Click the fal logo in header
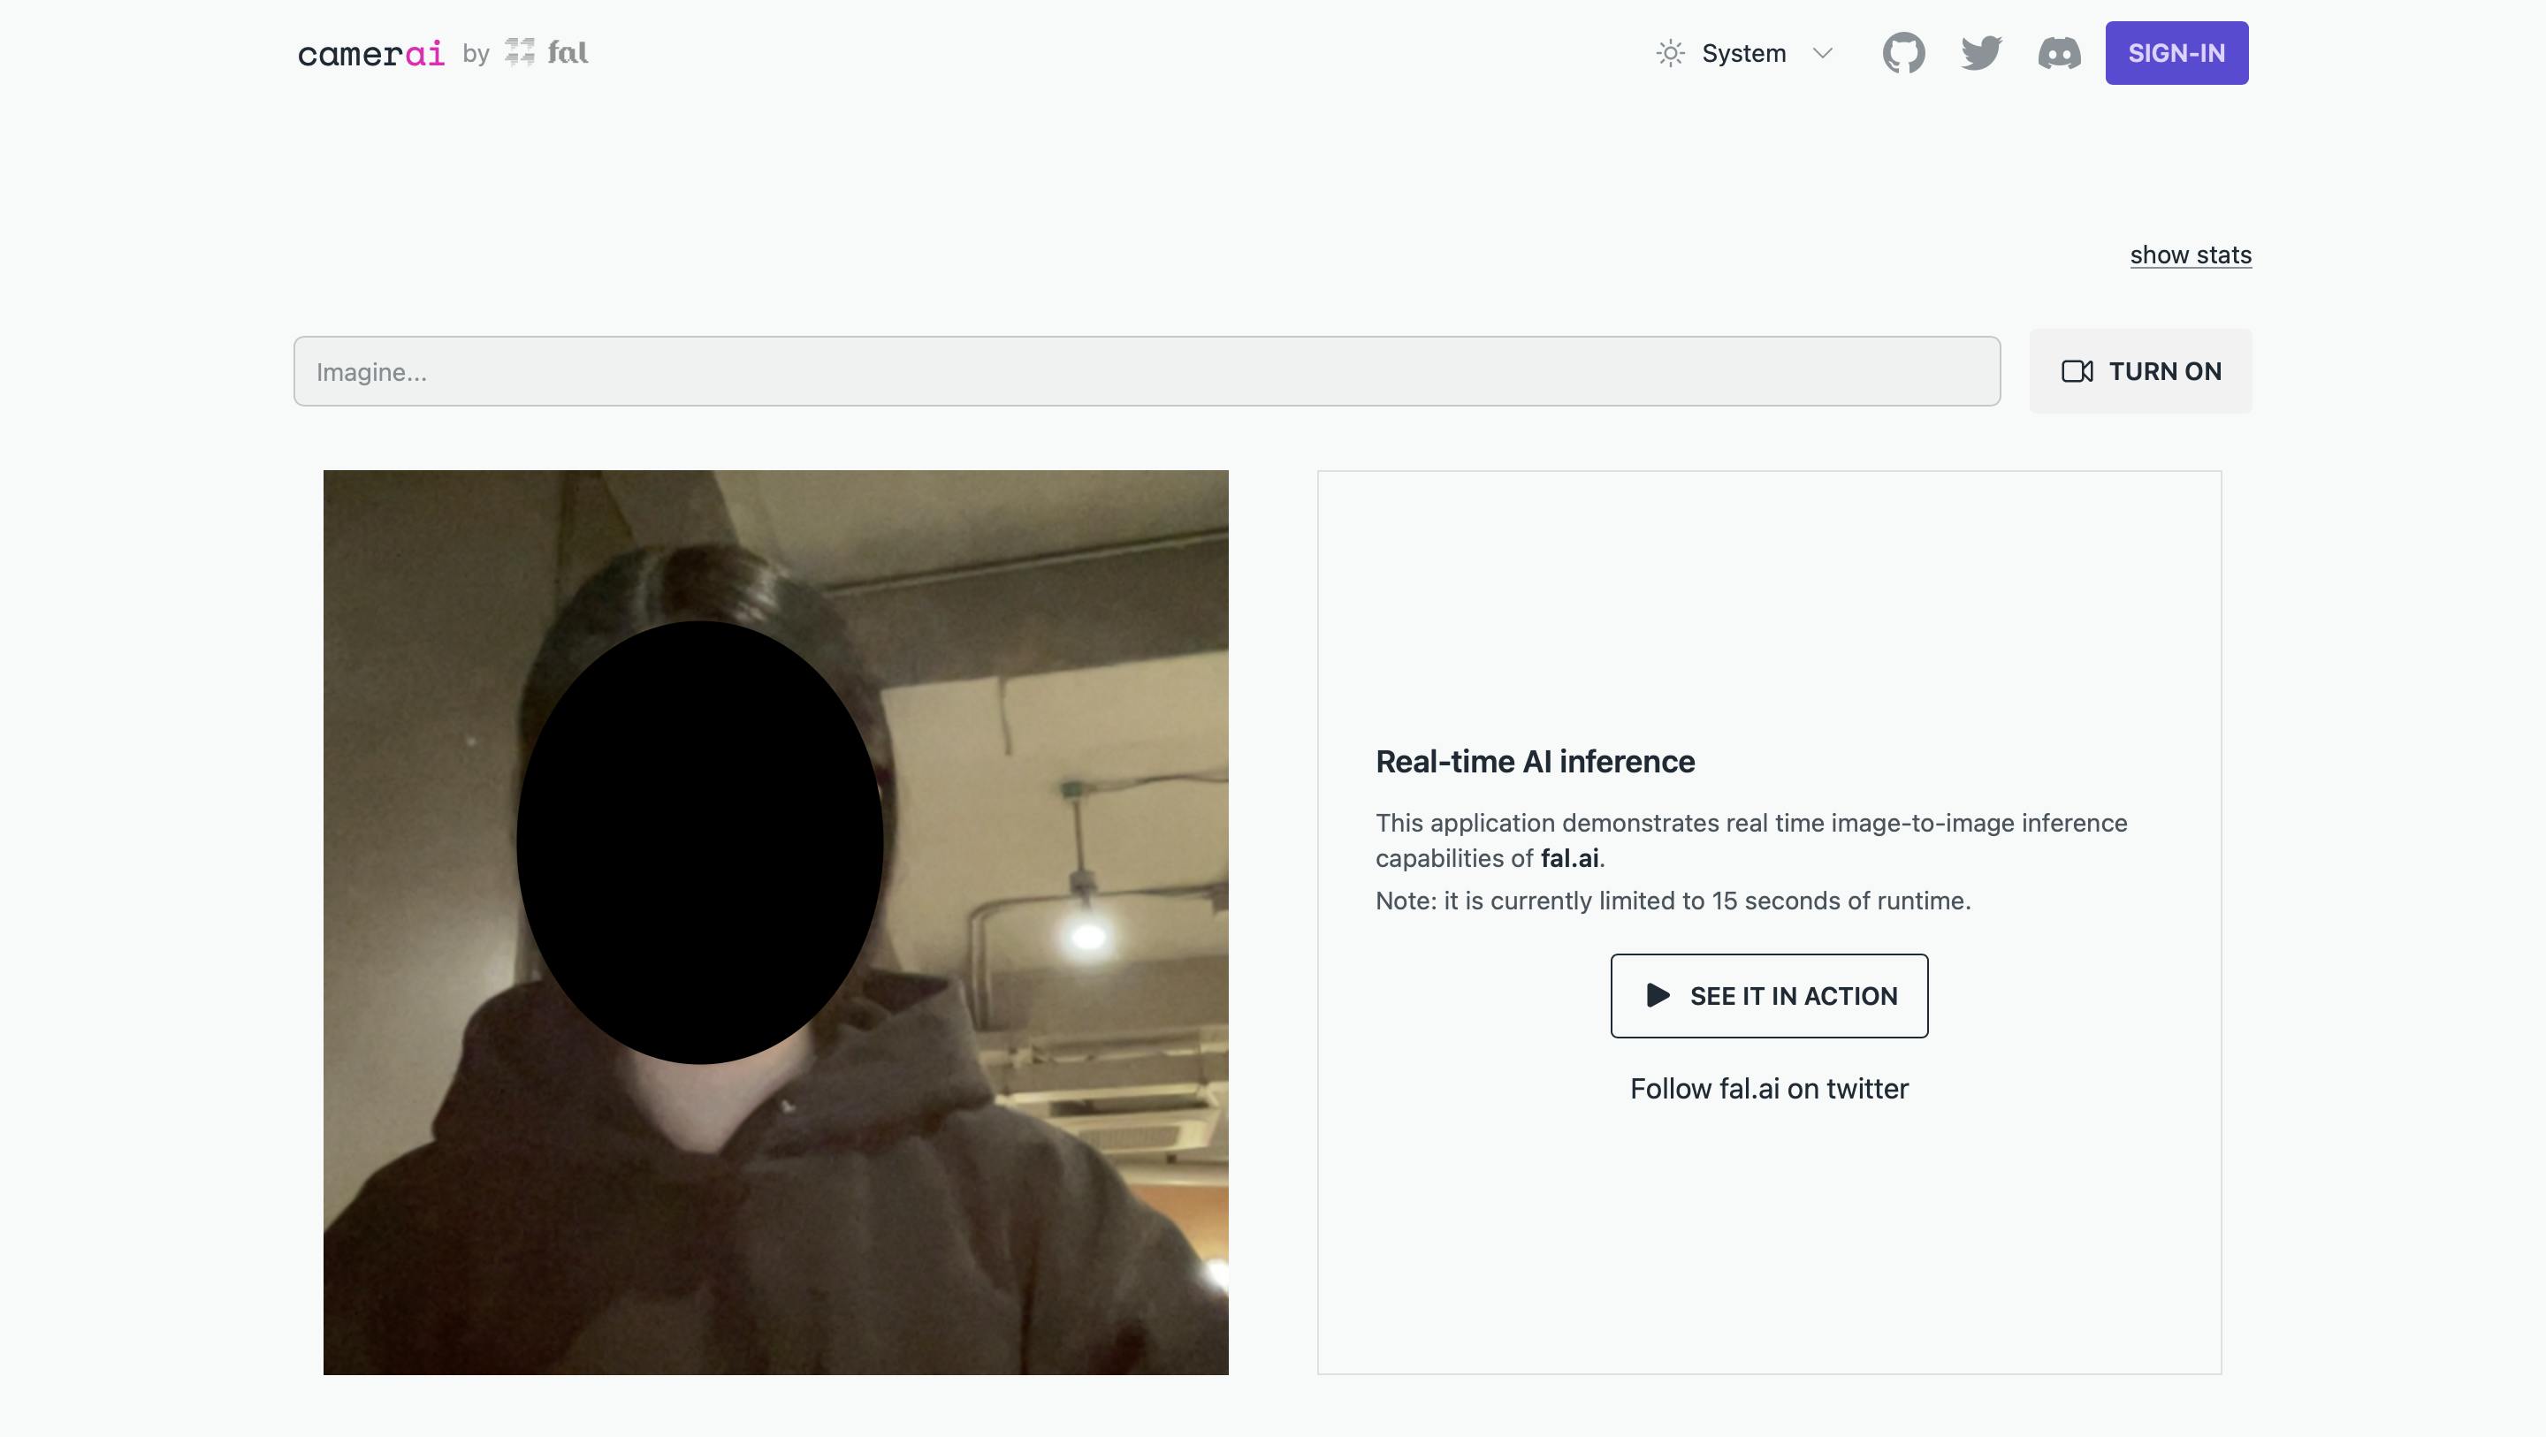The height and width of the screenshot is (1437, 2546). (546, 52)
